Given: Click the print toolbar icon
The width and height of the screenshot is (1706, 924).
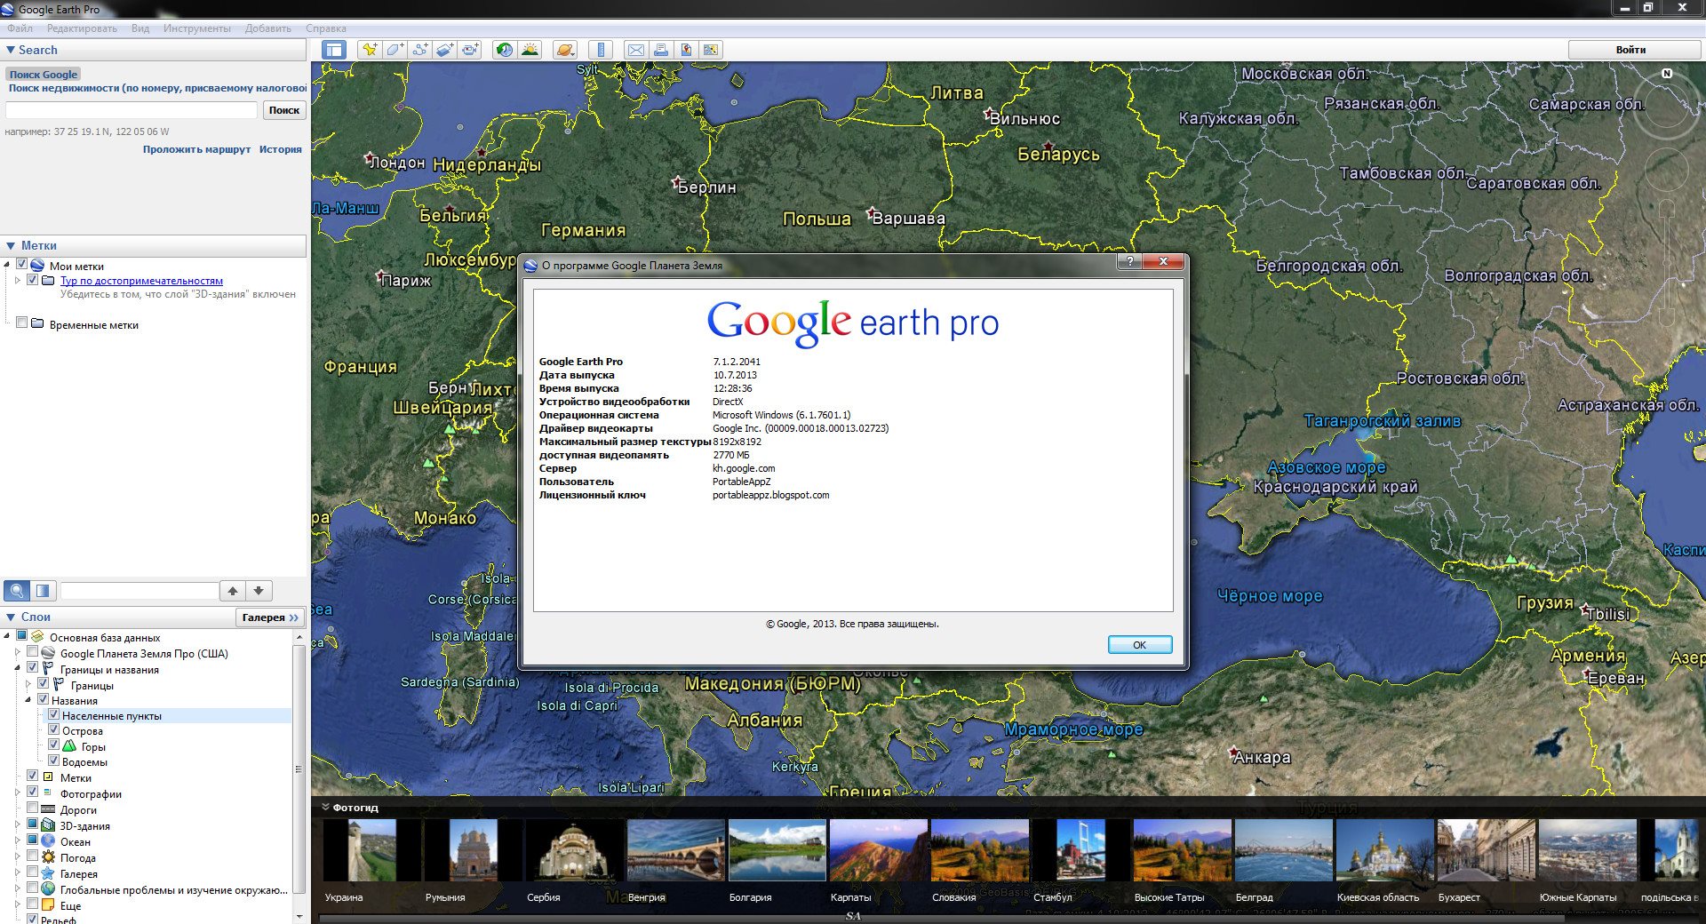Looking at the screenshot, I should point(661,50).
